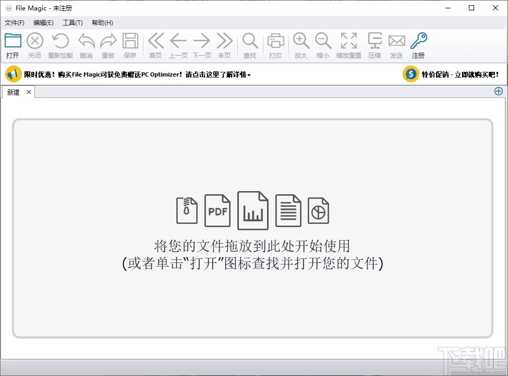Click the File Magic title bar app icon
The width and height of the screenshot is (508, 376).
click(x=9, y=8)
